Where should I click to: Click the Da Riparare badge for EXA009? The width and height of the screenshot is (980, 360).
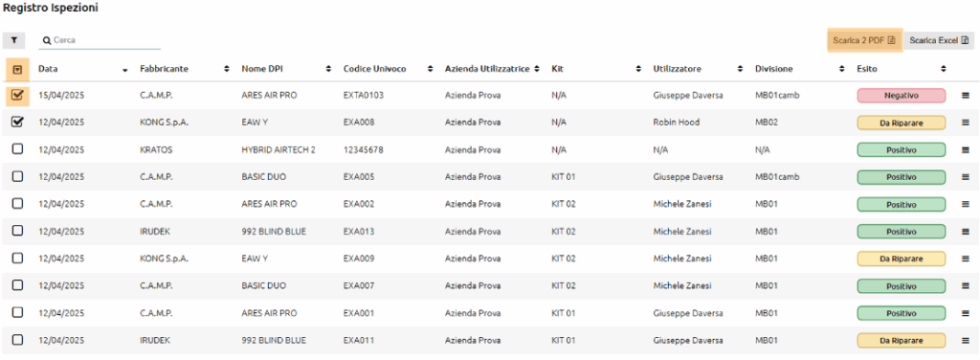(x=901, y=259)
